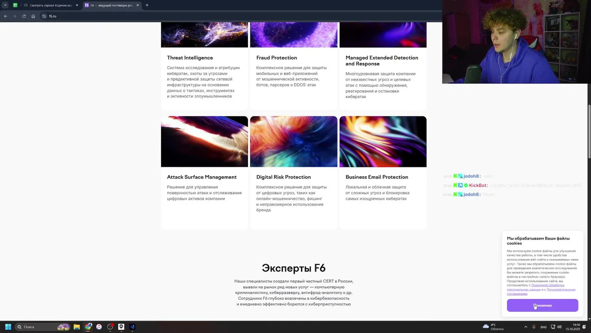Open the Политикой обработки персональных данных link
This screenshot has height=333, width=591.
[535, 287]
